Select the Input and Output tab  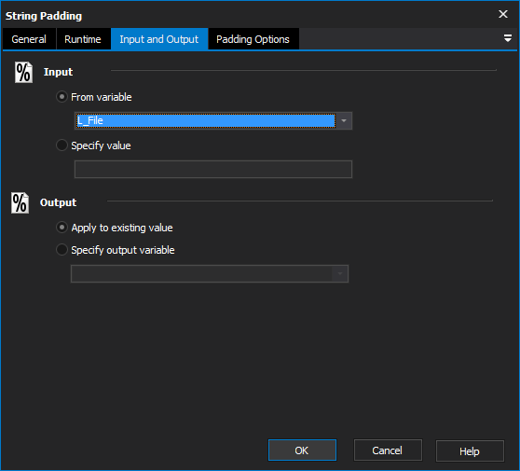[x=159, y=39]
